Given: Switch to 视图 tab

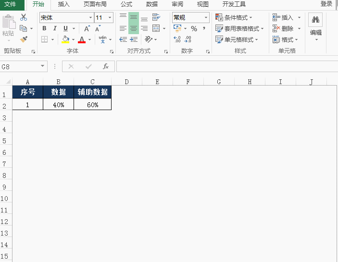Looking at the screenshot, I should point(202,4).
